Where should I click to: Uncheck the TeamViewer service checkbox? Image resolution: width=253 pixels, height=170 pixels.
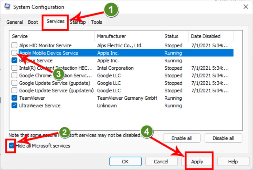(14, 98)
